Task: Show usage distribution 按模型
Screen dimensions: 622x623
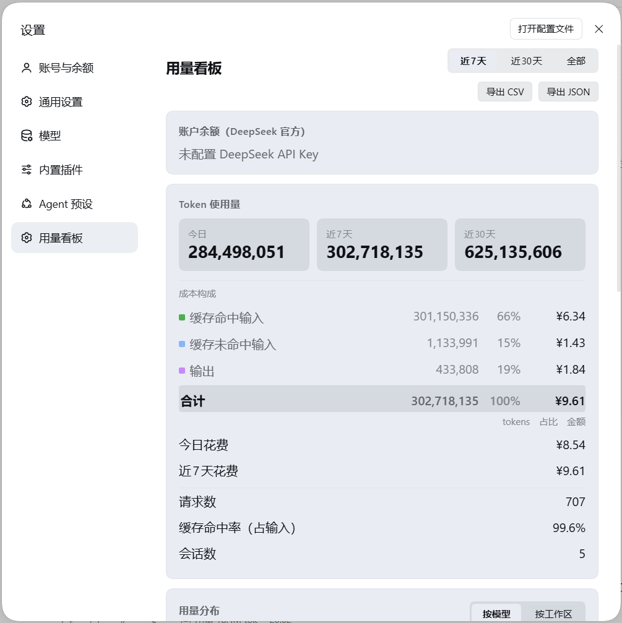Action: 496,614
